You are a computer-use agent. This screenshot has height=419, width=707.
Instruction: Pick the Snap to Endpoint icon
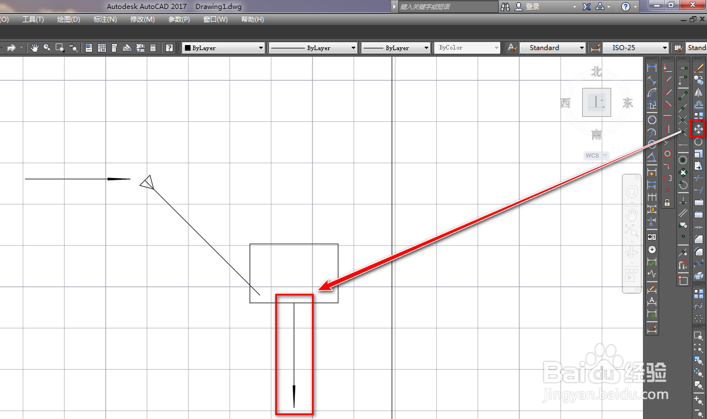coord(683,96)
